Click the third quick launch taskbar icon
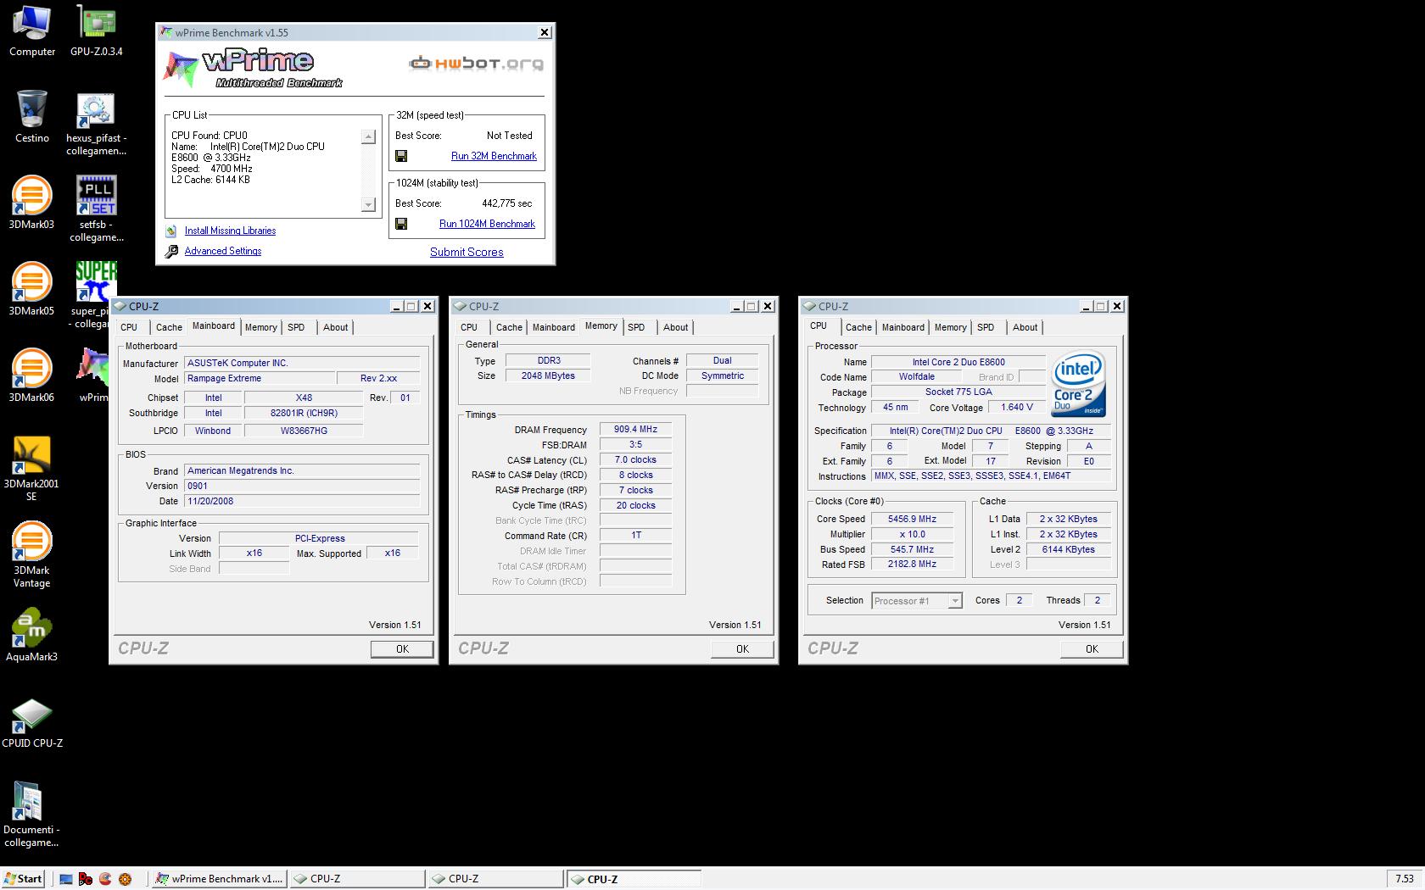This screenshot has width=1425, height=890. tap(105, 879)
